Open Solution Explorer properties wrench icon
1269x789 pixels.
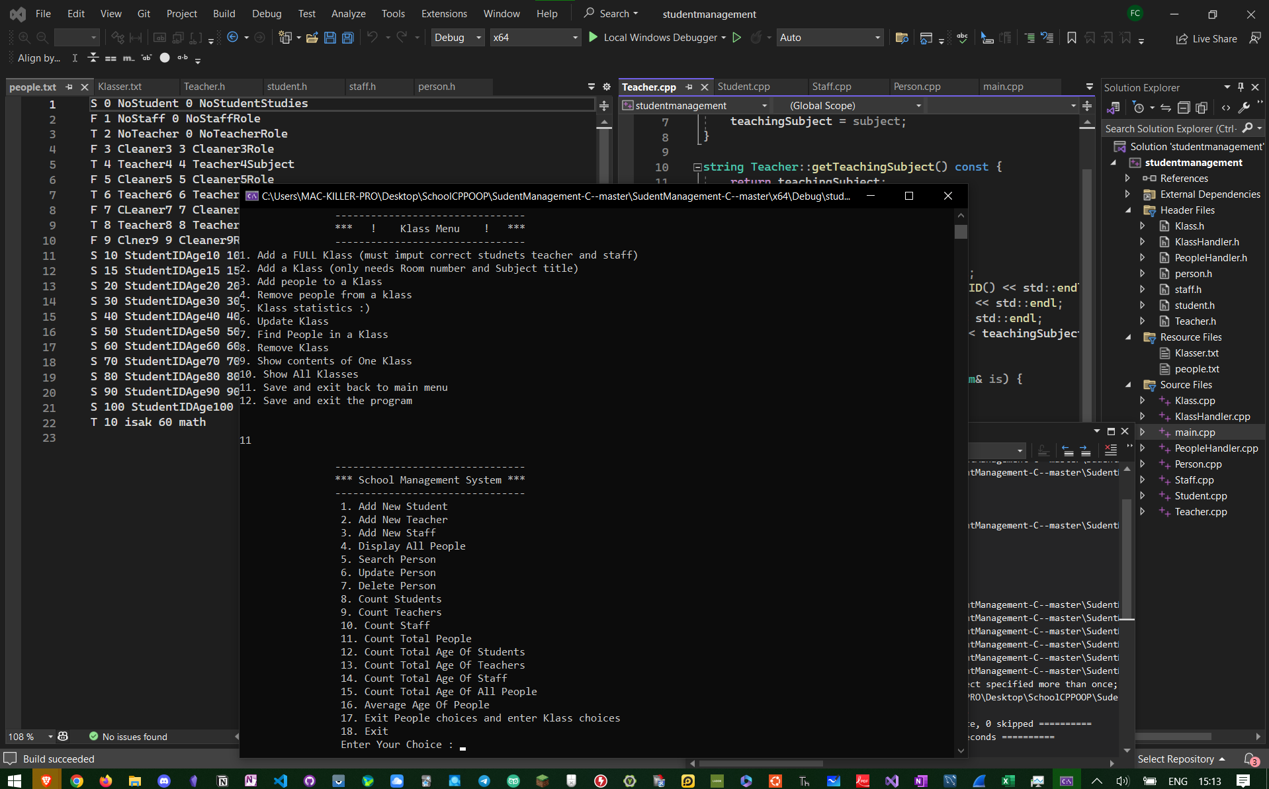[1244, 108]
